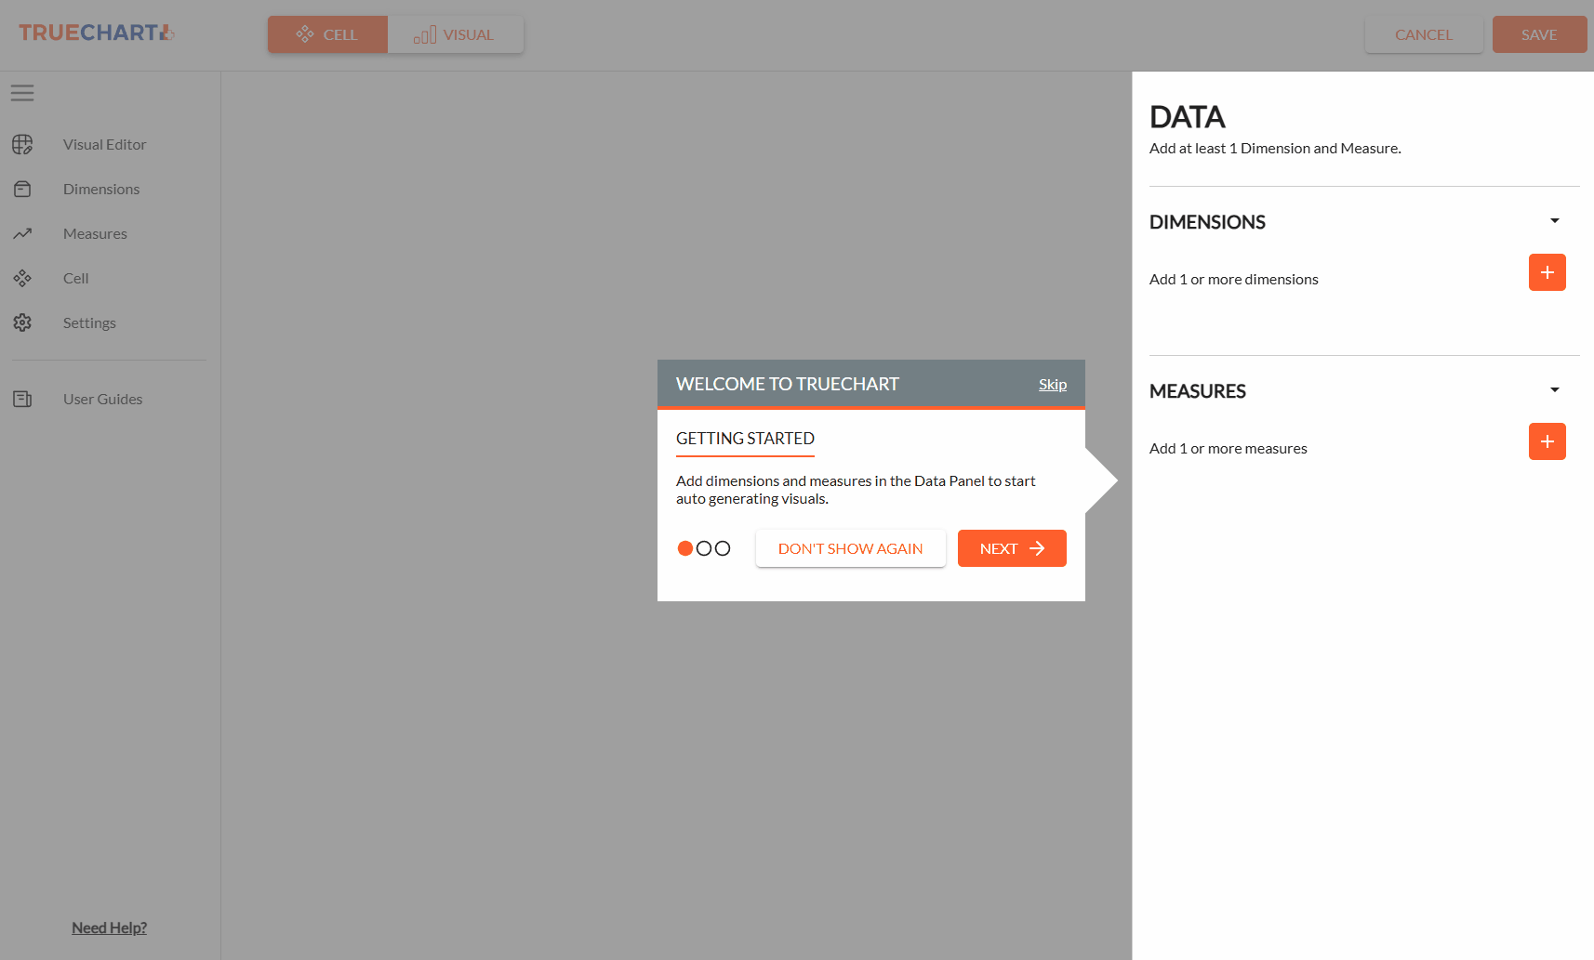Click the SAVE button
Viewport: 1594px width, 960px height.
(x=1539, y=34)
